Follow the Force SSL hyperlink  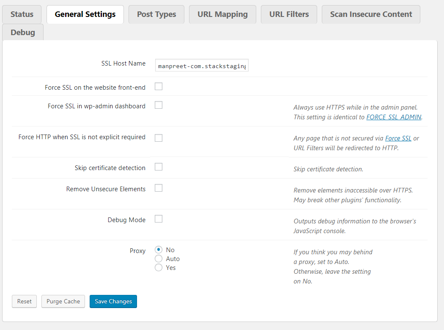398,138
